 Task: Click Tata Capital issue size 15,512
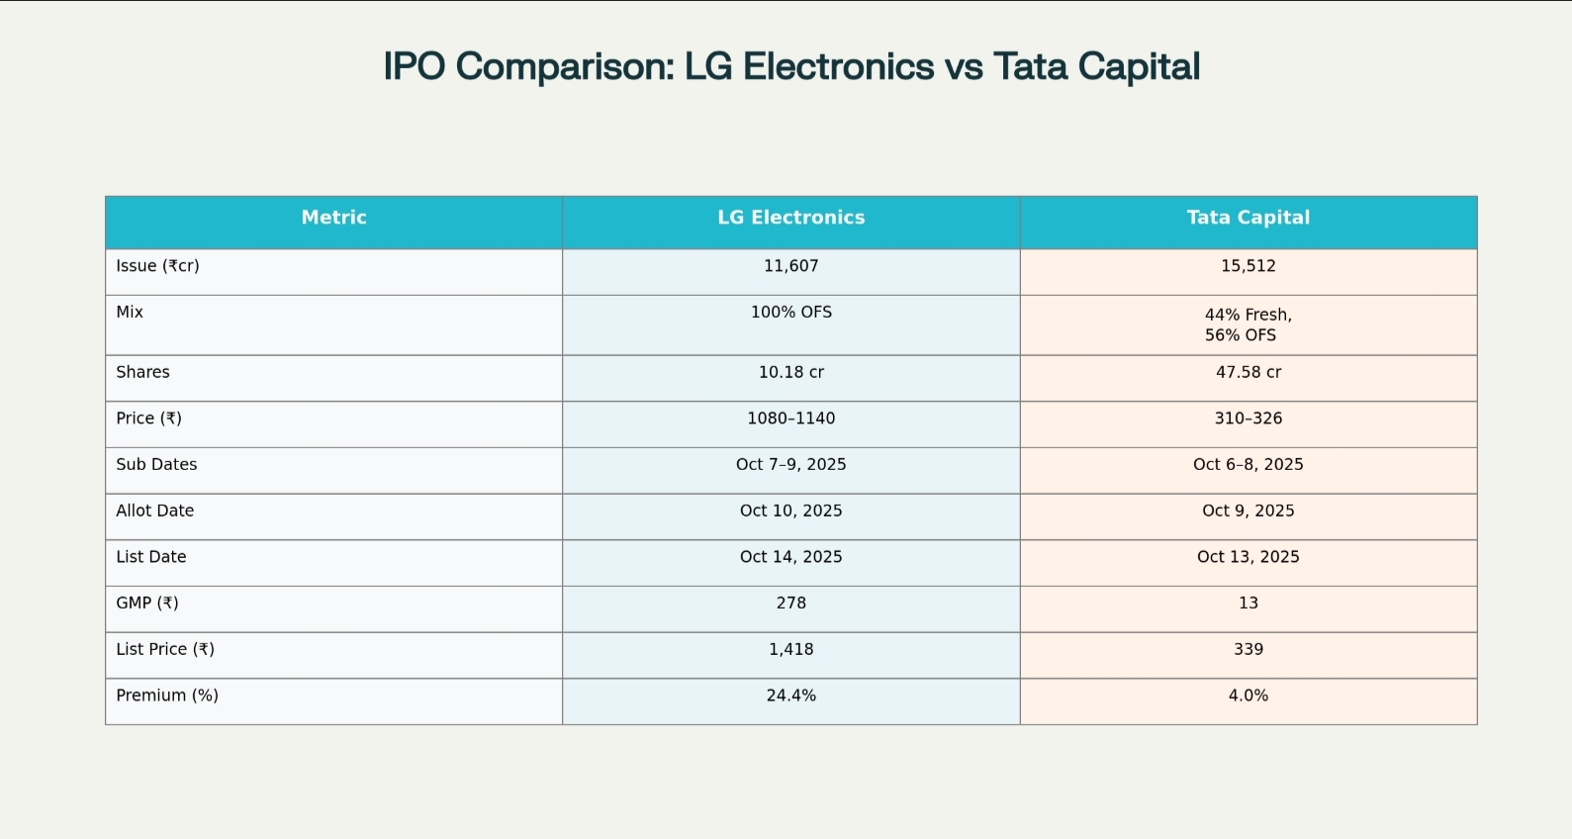(x=1248, y=266)
